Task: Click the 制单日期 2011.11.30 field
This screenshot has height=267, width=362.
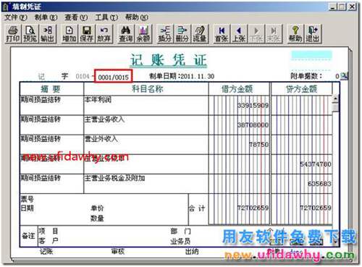Action: 182,76
